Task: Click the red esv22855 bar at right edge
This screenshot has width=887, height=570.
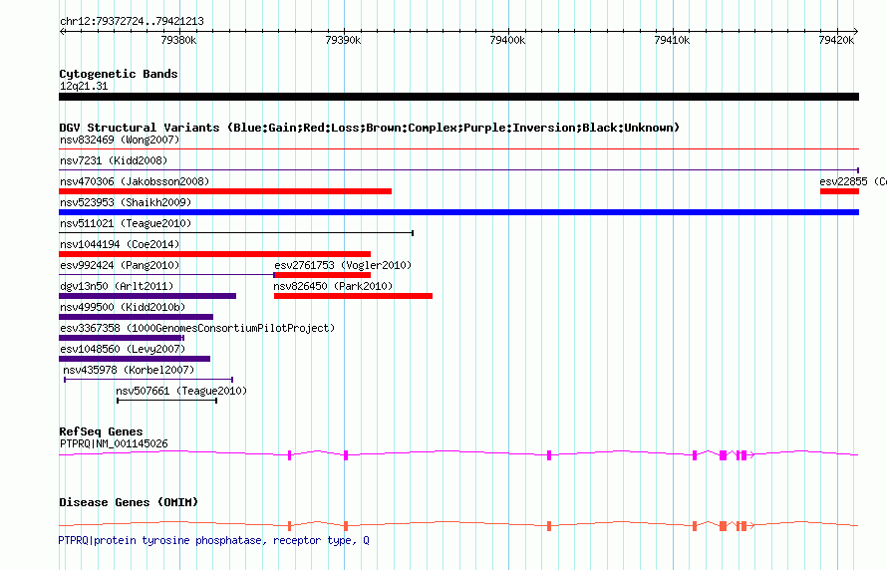Action: (x=839, y=191)
